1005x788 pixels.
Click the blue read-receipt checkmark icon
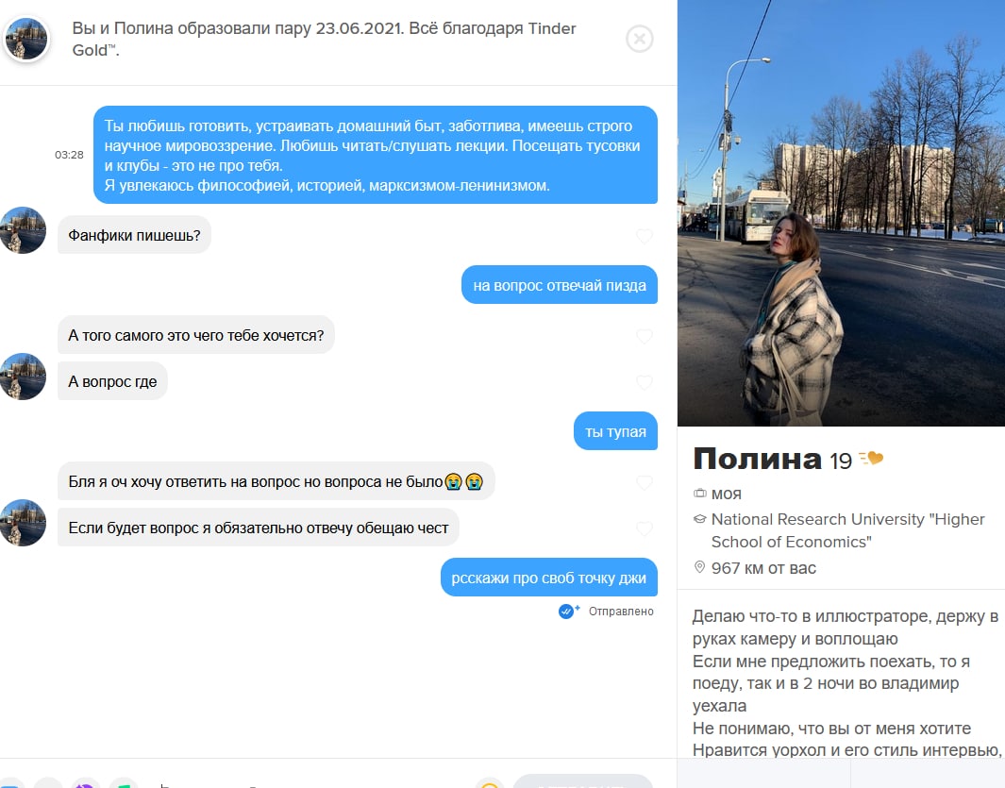coord(568,611)
